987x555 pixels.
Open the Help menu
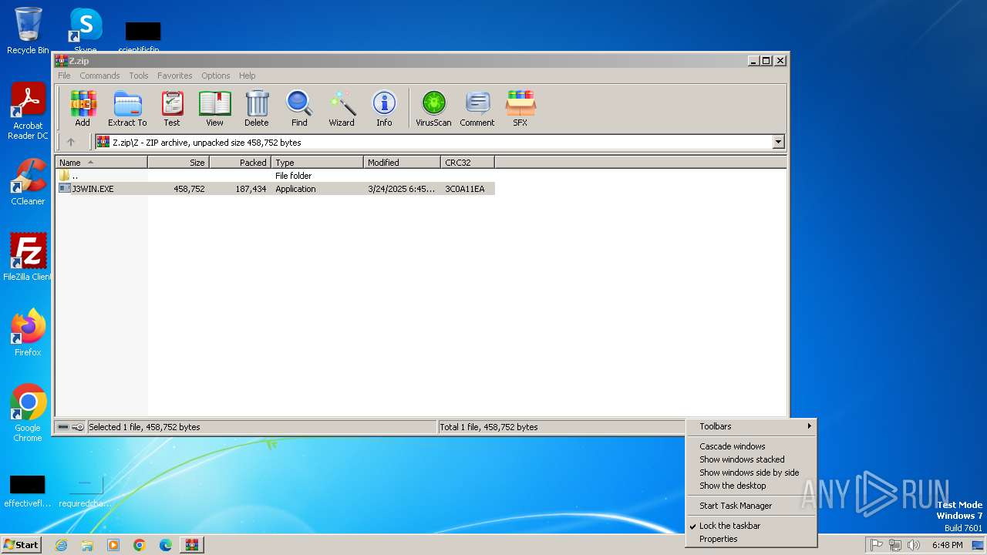tap(247, 76)
